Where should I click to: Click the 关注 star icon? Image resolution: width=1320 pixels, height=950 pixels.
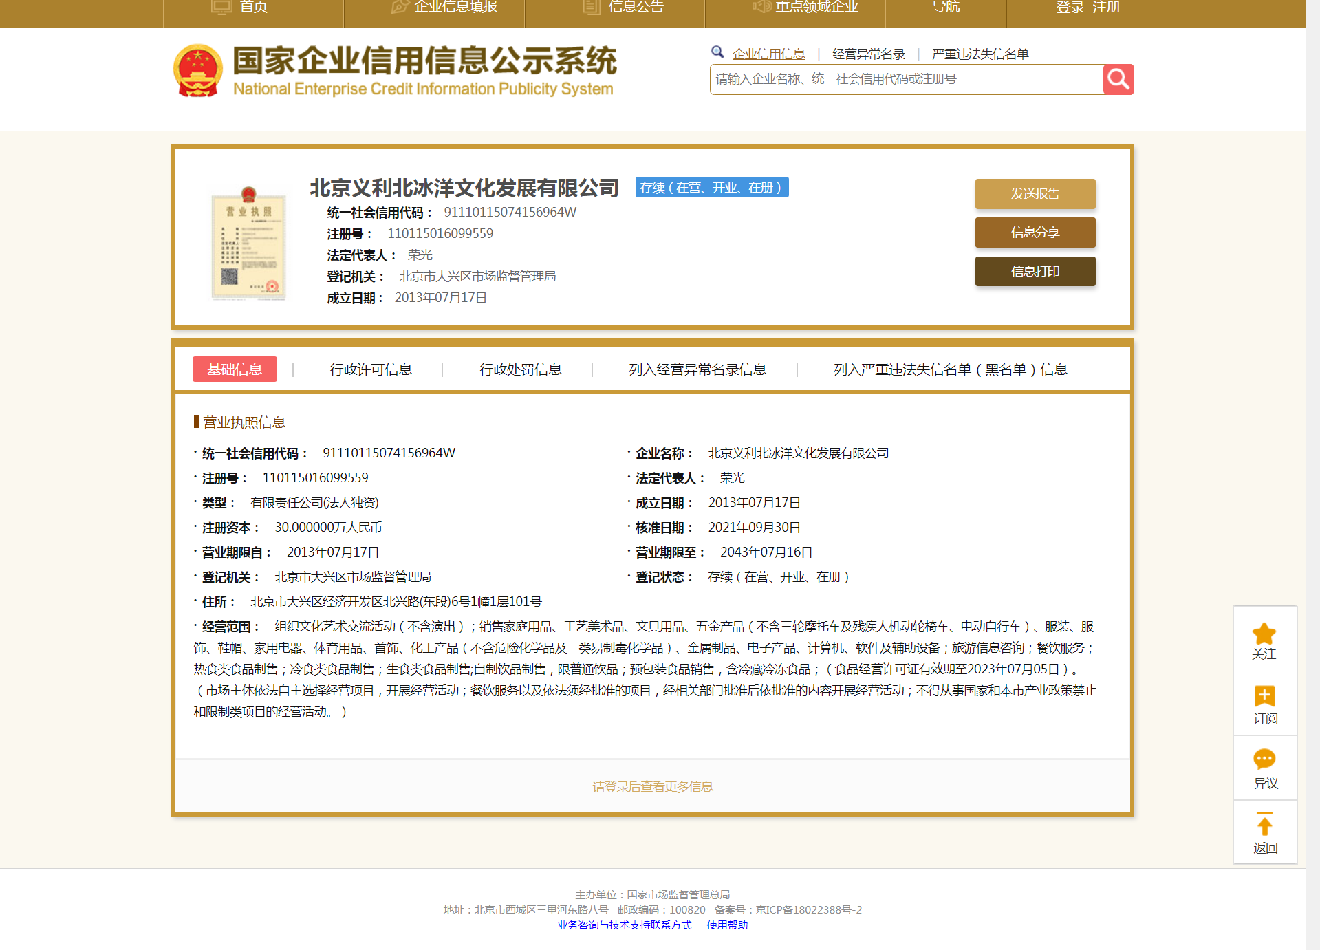(x=1264, y=633)
